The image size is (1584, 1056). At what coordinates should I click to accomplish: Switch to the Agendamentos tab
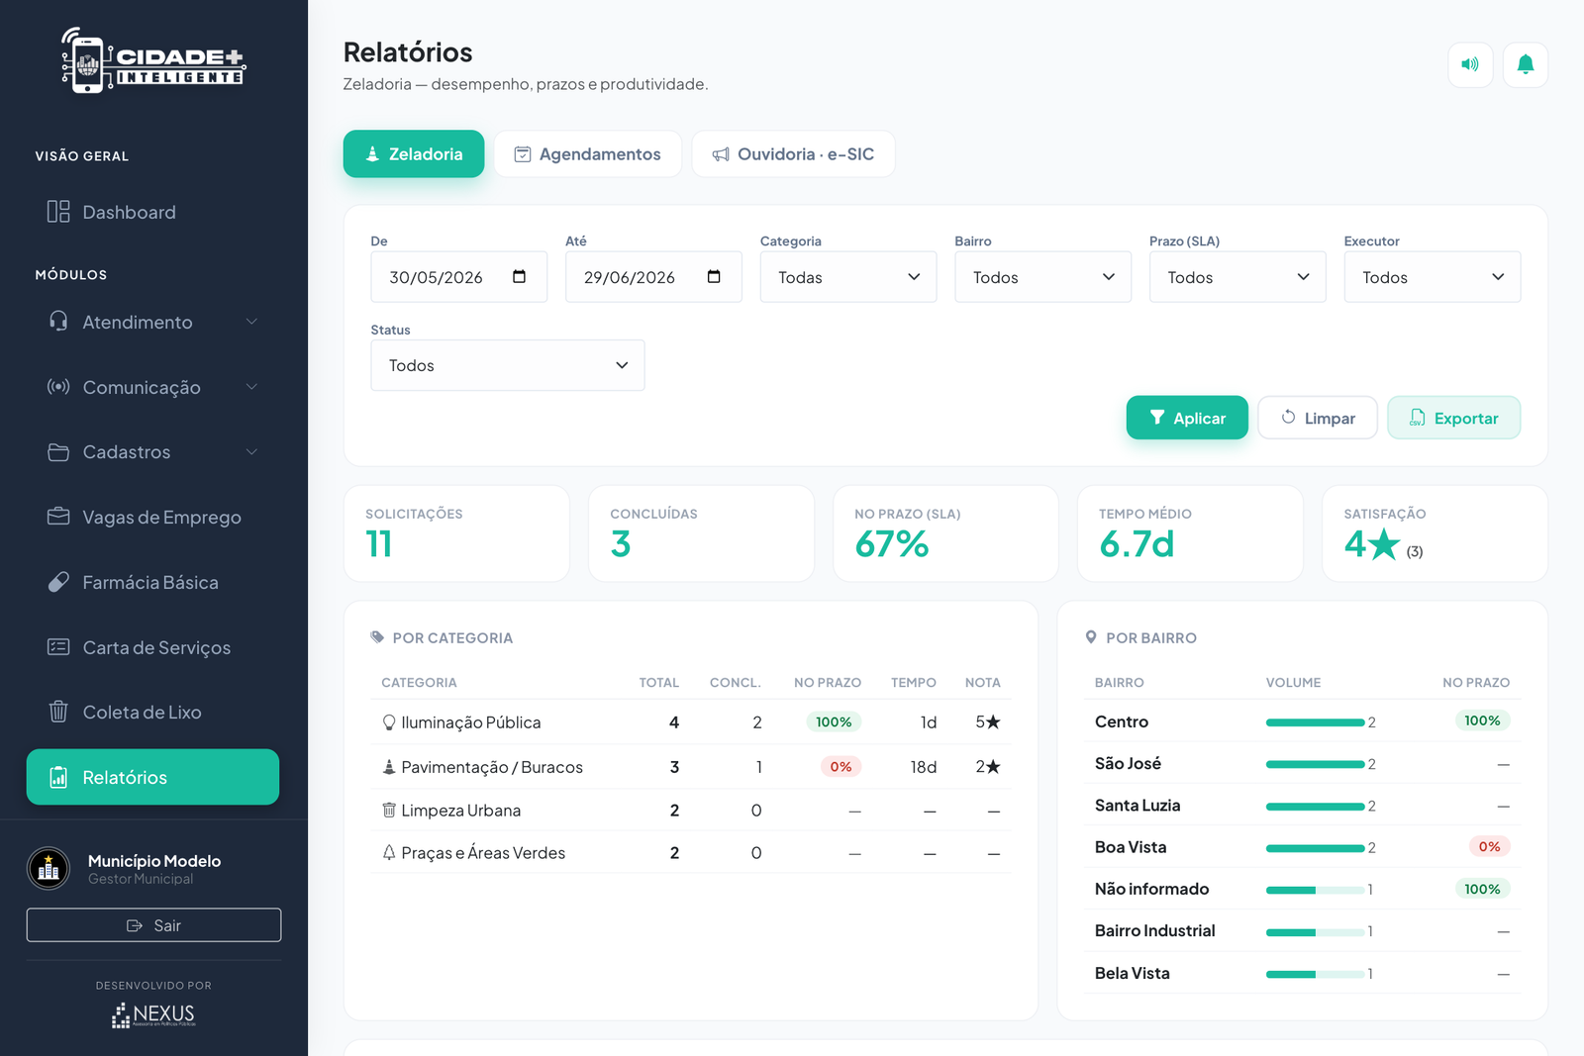[588, 154]
